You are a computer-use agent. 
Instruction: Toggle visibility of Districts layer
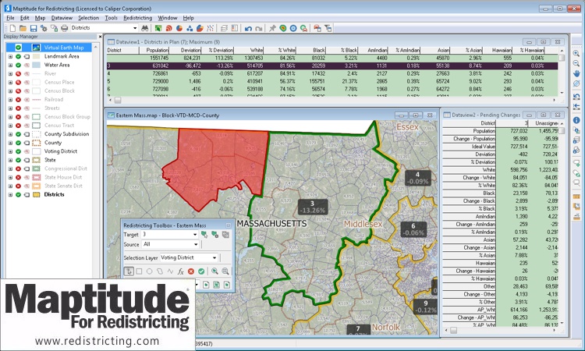19,194
